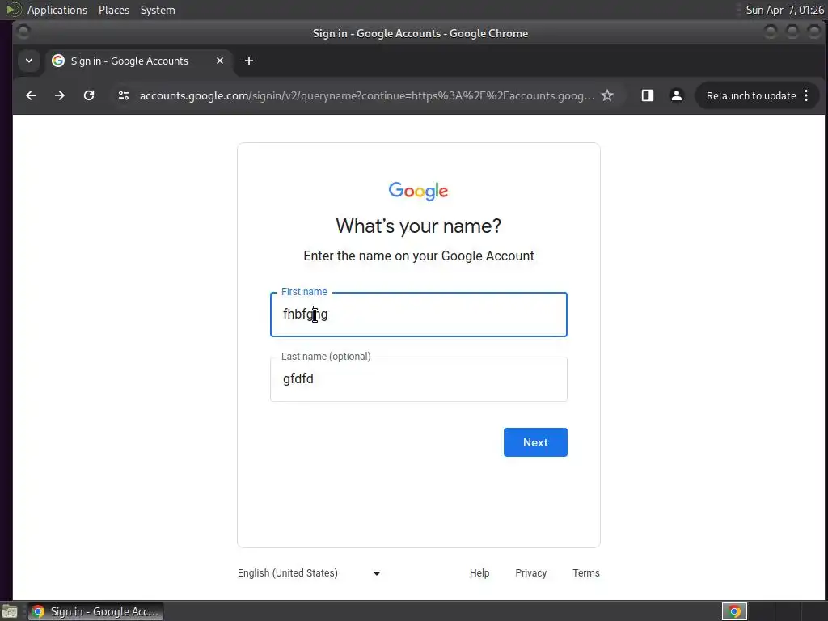Viewport: 828px width, 621px height.
Task: View site information icon in address bar
Action: pyautogui.click(x=124, y=95)
